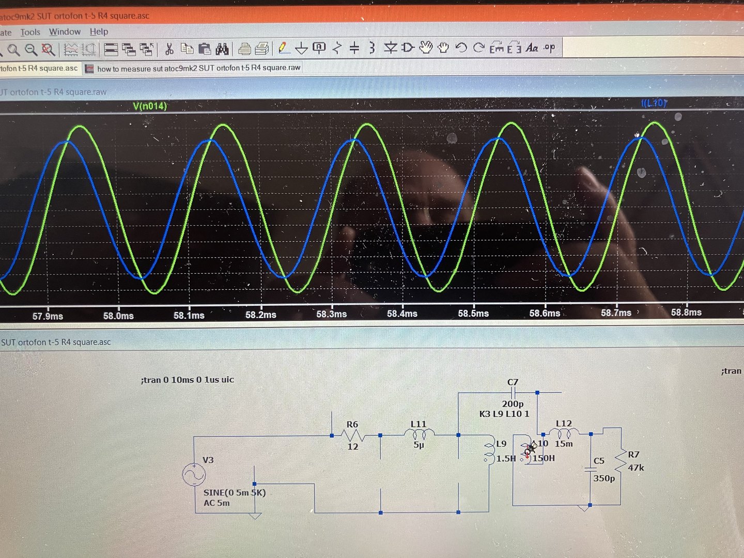Click the 58.4ms time axis label
744x558 pixels.
tap(402, 314)
